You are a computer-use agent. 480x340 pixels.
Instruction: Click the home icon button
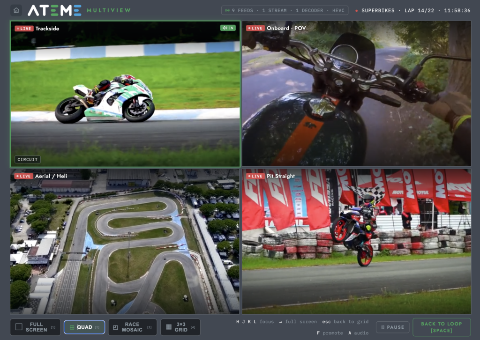(16, 10)
